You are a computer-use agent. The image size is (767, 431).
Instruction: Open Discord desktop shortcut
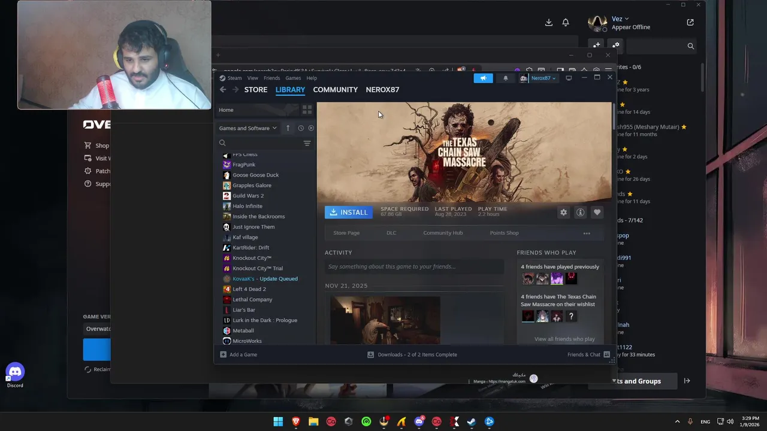15,374
